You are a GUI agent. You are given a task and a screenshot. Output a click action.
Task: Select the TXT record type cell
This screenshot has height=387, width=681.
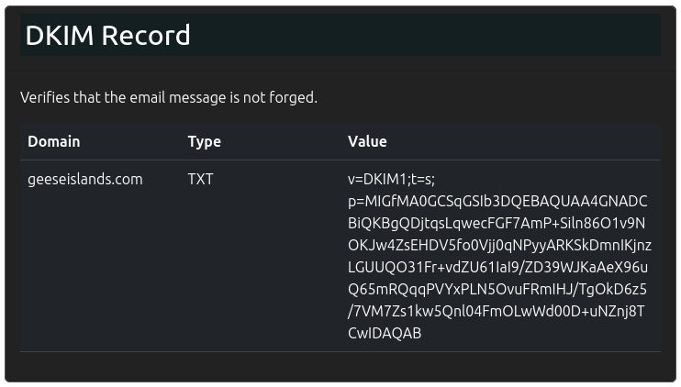point(200,180)
